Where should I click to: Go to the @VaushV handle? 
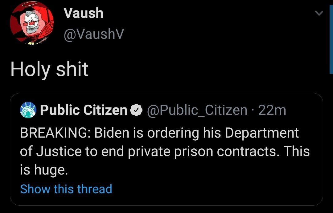(x=93, y=34)
